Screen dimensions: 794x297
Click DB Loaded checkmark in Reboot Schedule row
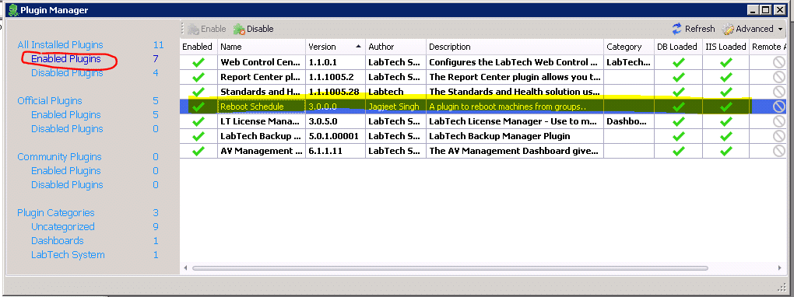click(x=678, y=107)
